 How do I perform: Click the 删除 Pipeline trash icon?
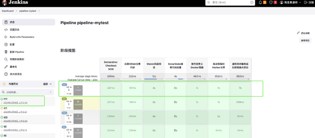(6, 52)
